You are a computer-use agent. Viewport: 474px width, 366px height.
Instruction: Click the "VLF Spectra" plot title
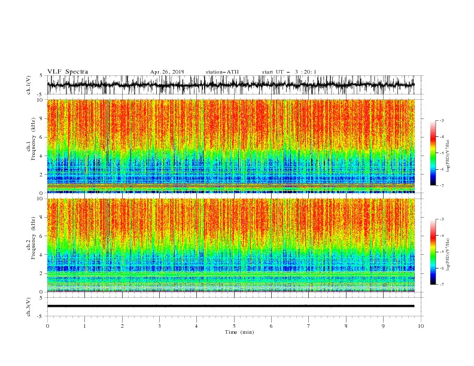coord(68,72)
